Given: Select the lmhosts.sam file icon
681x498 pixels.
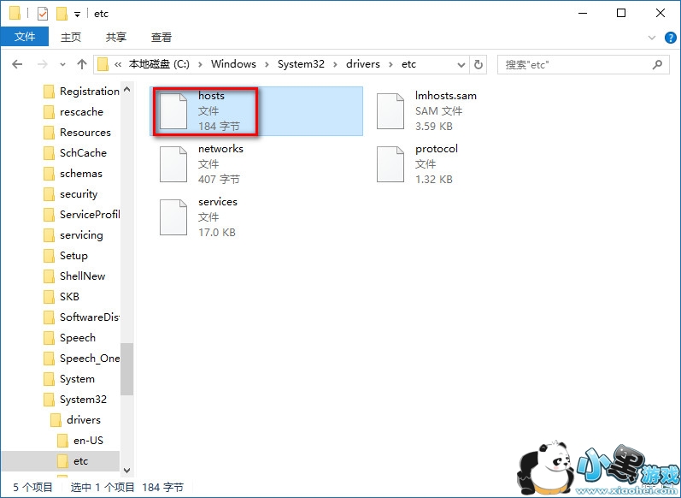Looking at the screenshot, I should 390,111.
